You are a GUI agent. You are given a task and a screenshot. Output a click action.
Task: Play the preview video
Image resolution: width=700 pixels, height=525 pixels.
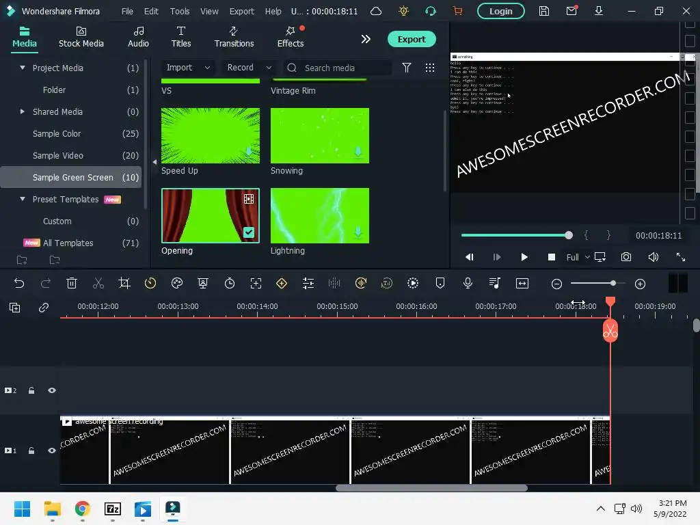click(524, 257)
